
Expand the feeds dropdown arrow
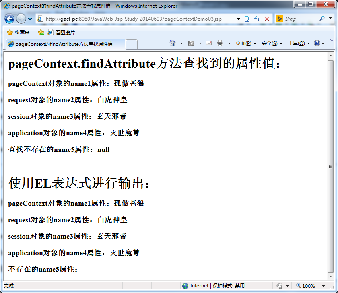[x=200, y=43]
